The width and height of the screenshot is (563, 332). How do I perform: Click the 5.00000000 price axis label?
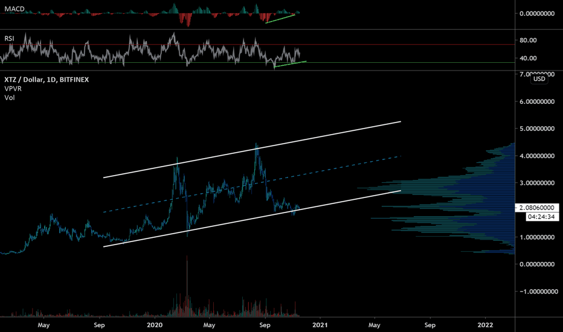(537, 129)
